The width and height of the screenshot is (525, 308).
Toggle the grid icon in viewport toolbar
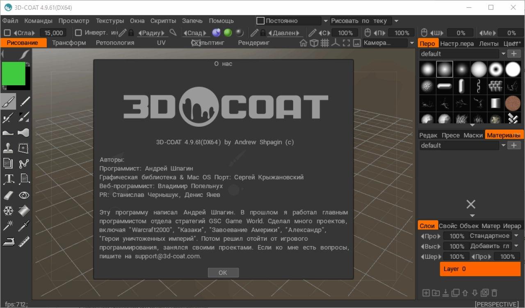324,43
